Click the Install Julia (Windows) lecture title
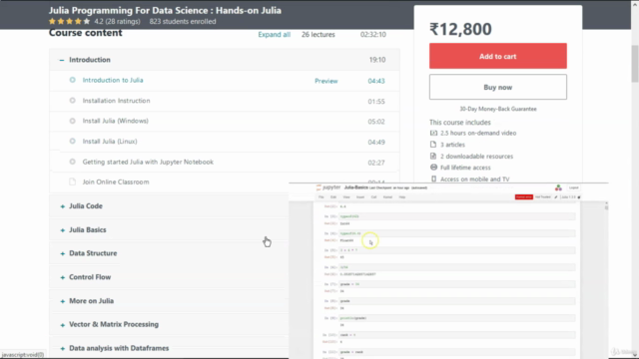 pos(116,121)
